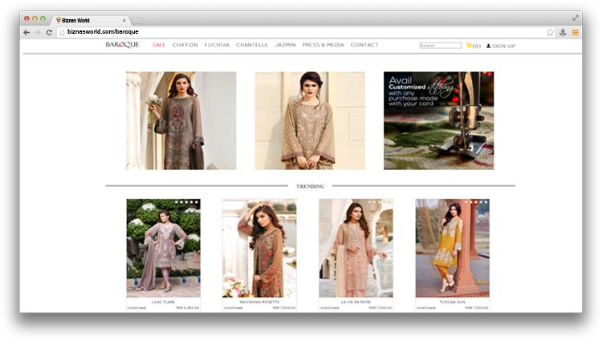Viewport: 602px width, 341px height.
Task: Click the BAROQUE logo
Action: click(123, 45)
